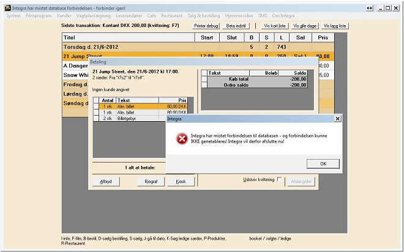Click the Start column header
Viewport: 404px width, 252px height.
tap(207, 37)
